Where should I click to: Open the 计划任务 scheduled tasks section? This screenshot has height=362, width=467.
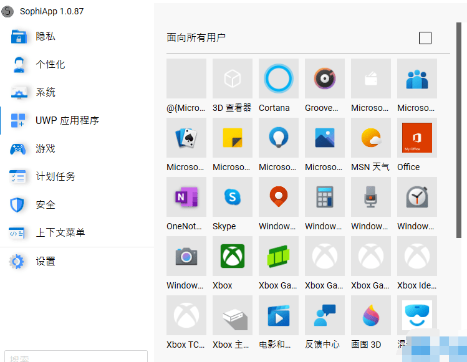pos(77,176)
